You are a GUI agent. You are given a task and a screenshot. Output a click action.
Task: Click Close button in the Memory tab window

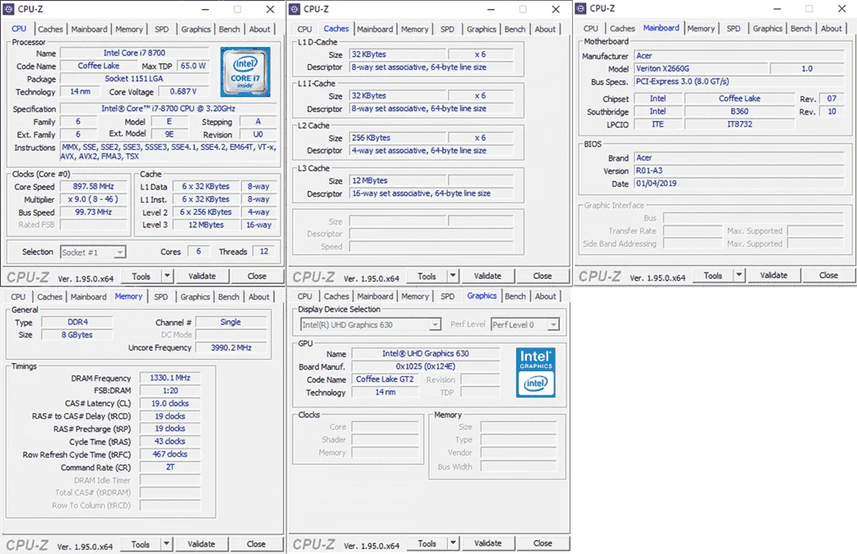tap(256, 544)
